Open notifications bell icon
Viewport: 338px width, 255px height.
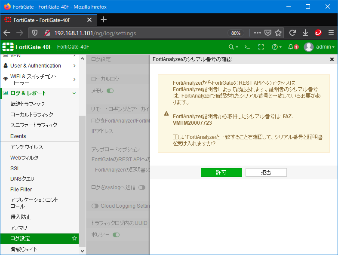291,47
